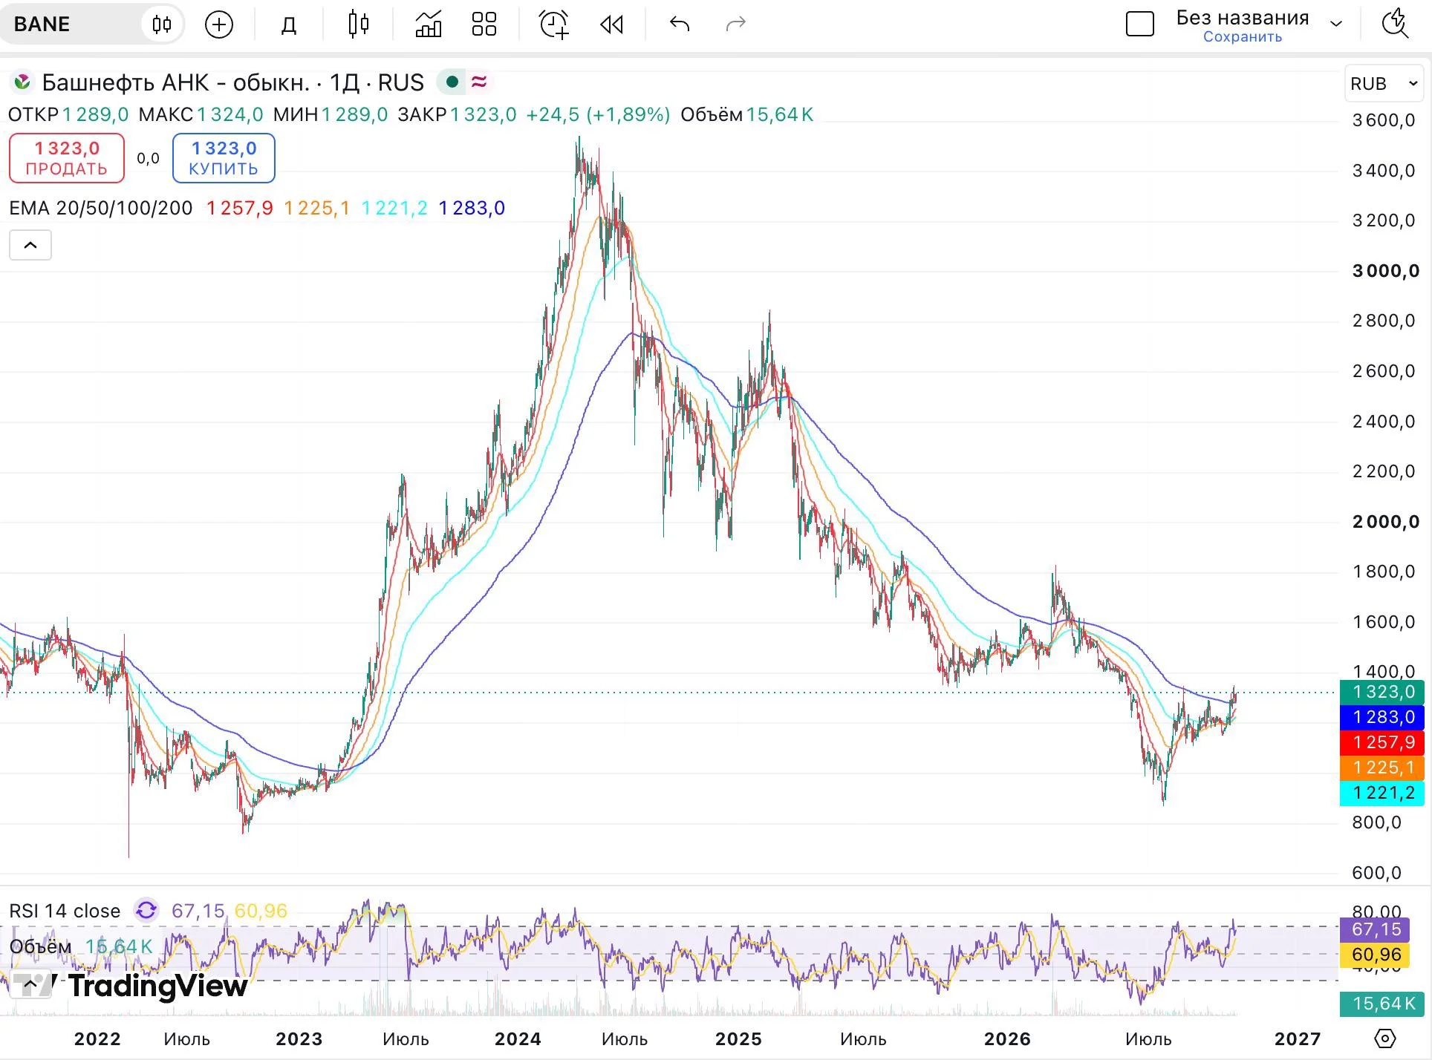Create an alert with the clock-plus icon
The width and height of the screenshot is (1432, 1060).
[x=554, y=24]
